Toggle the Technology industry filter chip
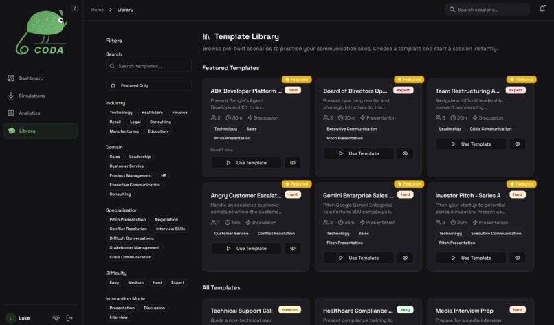The image size is (554, 325). tap(121, 112)
